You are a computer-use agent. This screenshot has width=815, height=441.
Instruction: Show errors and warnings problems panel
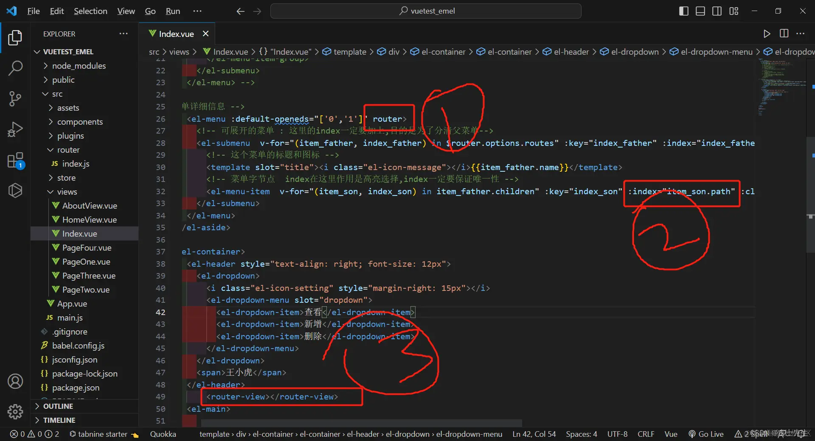point(35,434)
